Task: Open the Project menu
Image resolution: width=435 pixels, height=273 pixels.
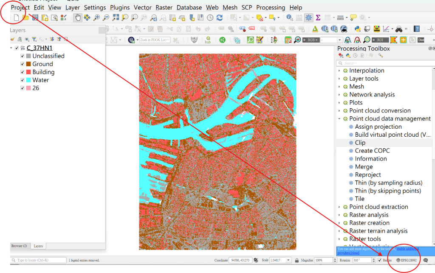Action: coord(20,8)
